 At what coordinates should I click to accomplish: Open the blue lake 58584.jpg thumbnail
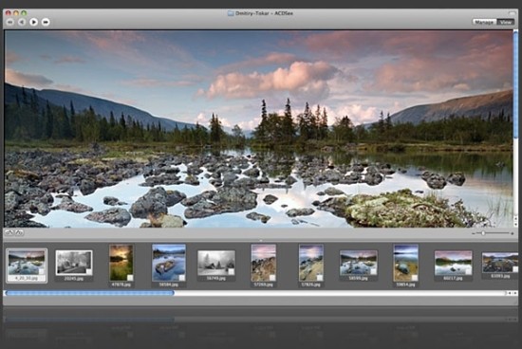tap(169, 263)
